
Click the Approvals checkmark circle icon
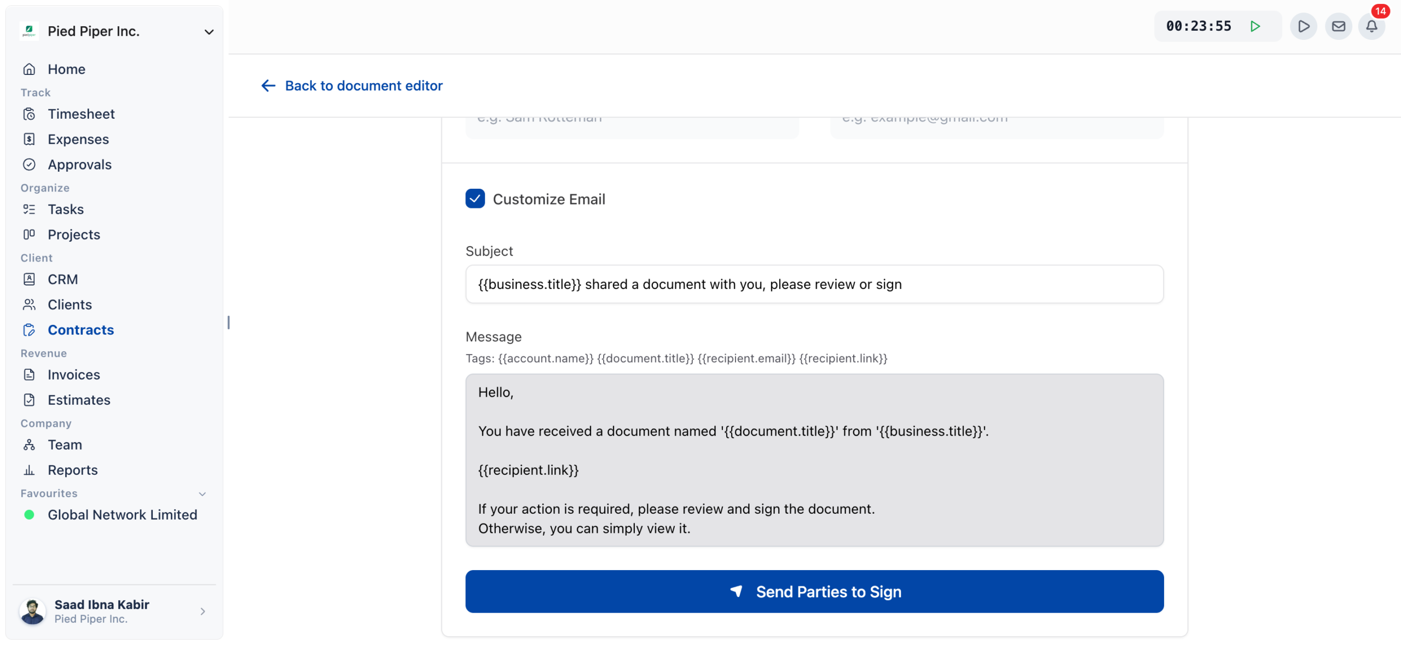pyautogui.click(x=29, y=164)
